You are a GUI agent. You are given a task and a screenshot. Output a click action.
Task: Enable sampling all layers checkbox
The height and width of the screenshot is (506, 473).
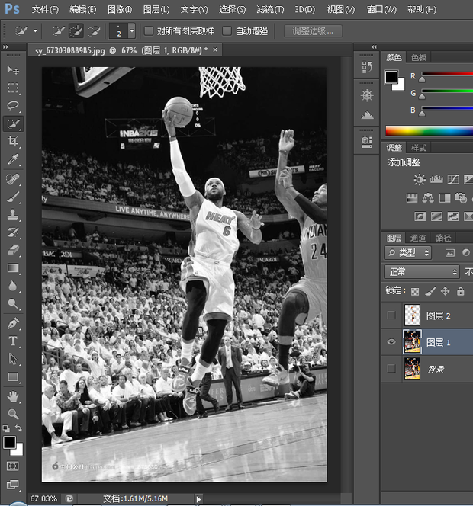coord(149,31)
